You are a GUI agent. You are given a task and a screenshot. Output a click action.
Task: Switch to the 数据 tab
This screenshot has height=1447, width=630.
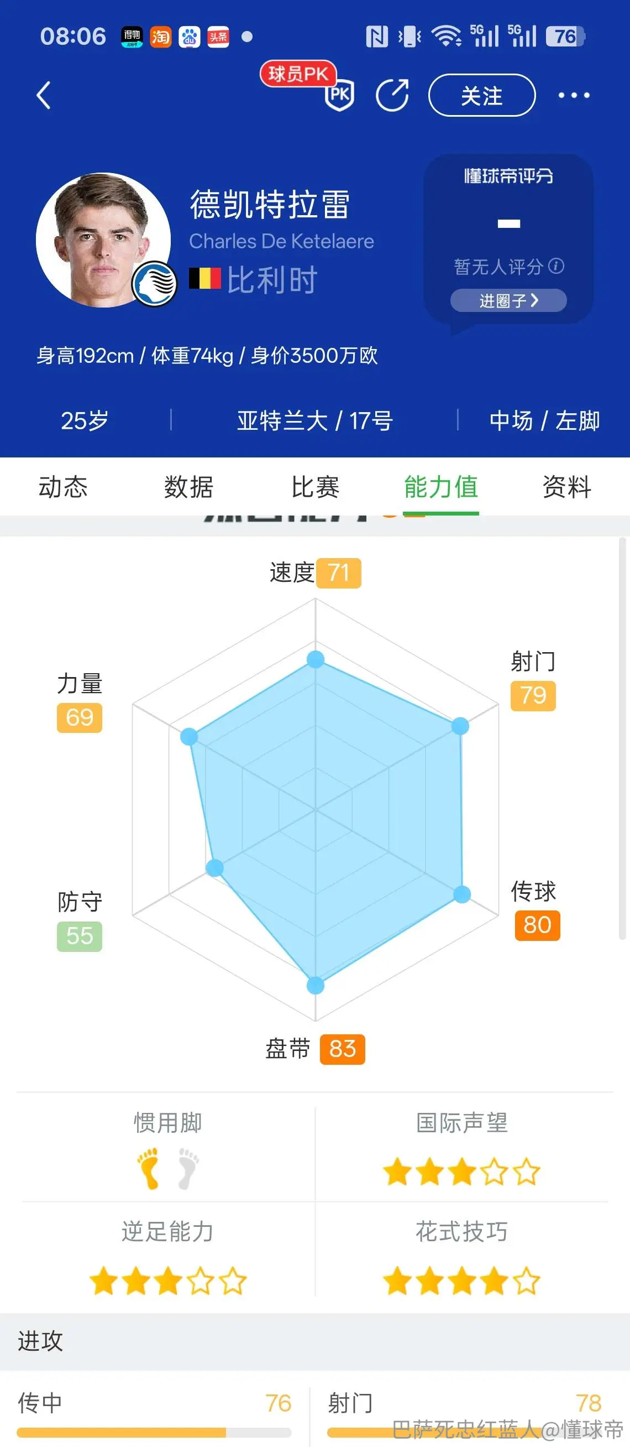click(x=188, y=486)
